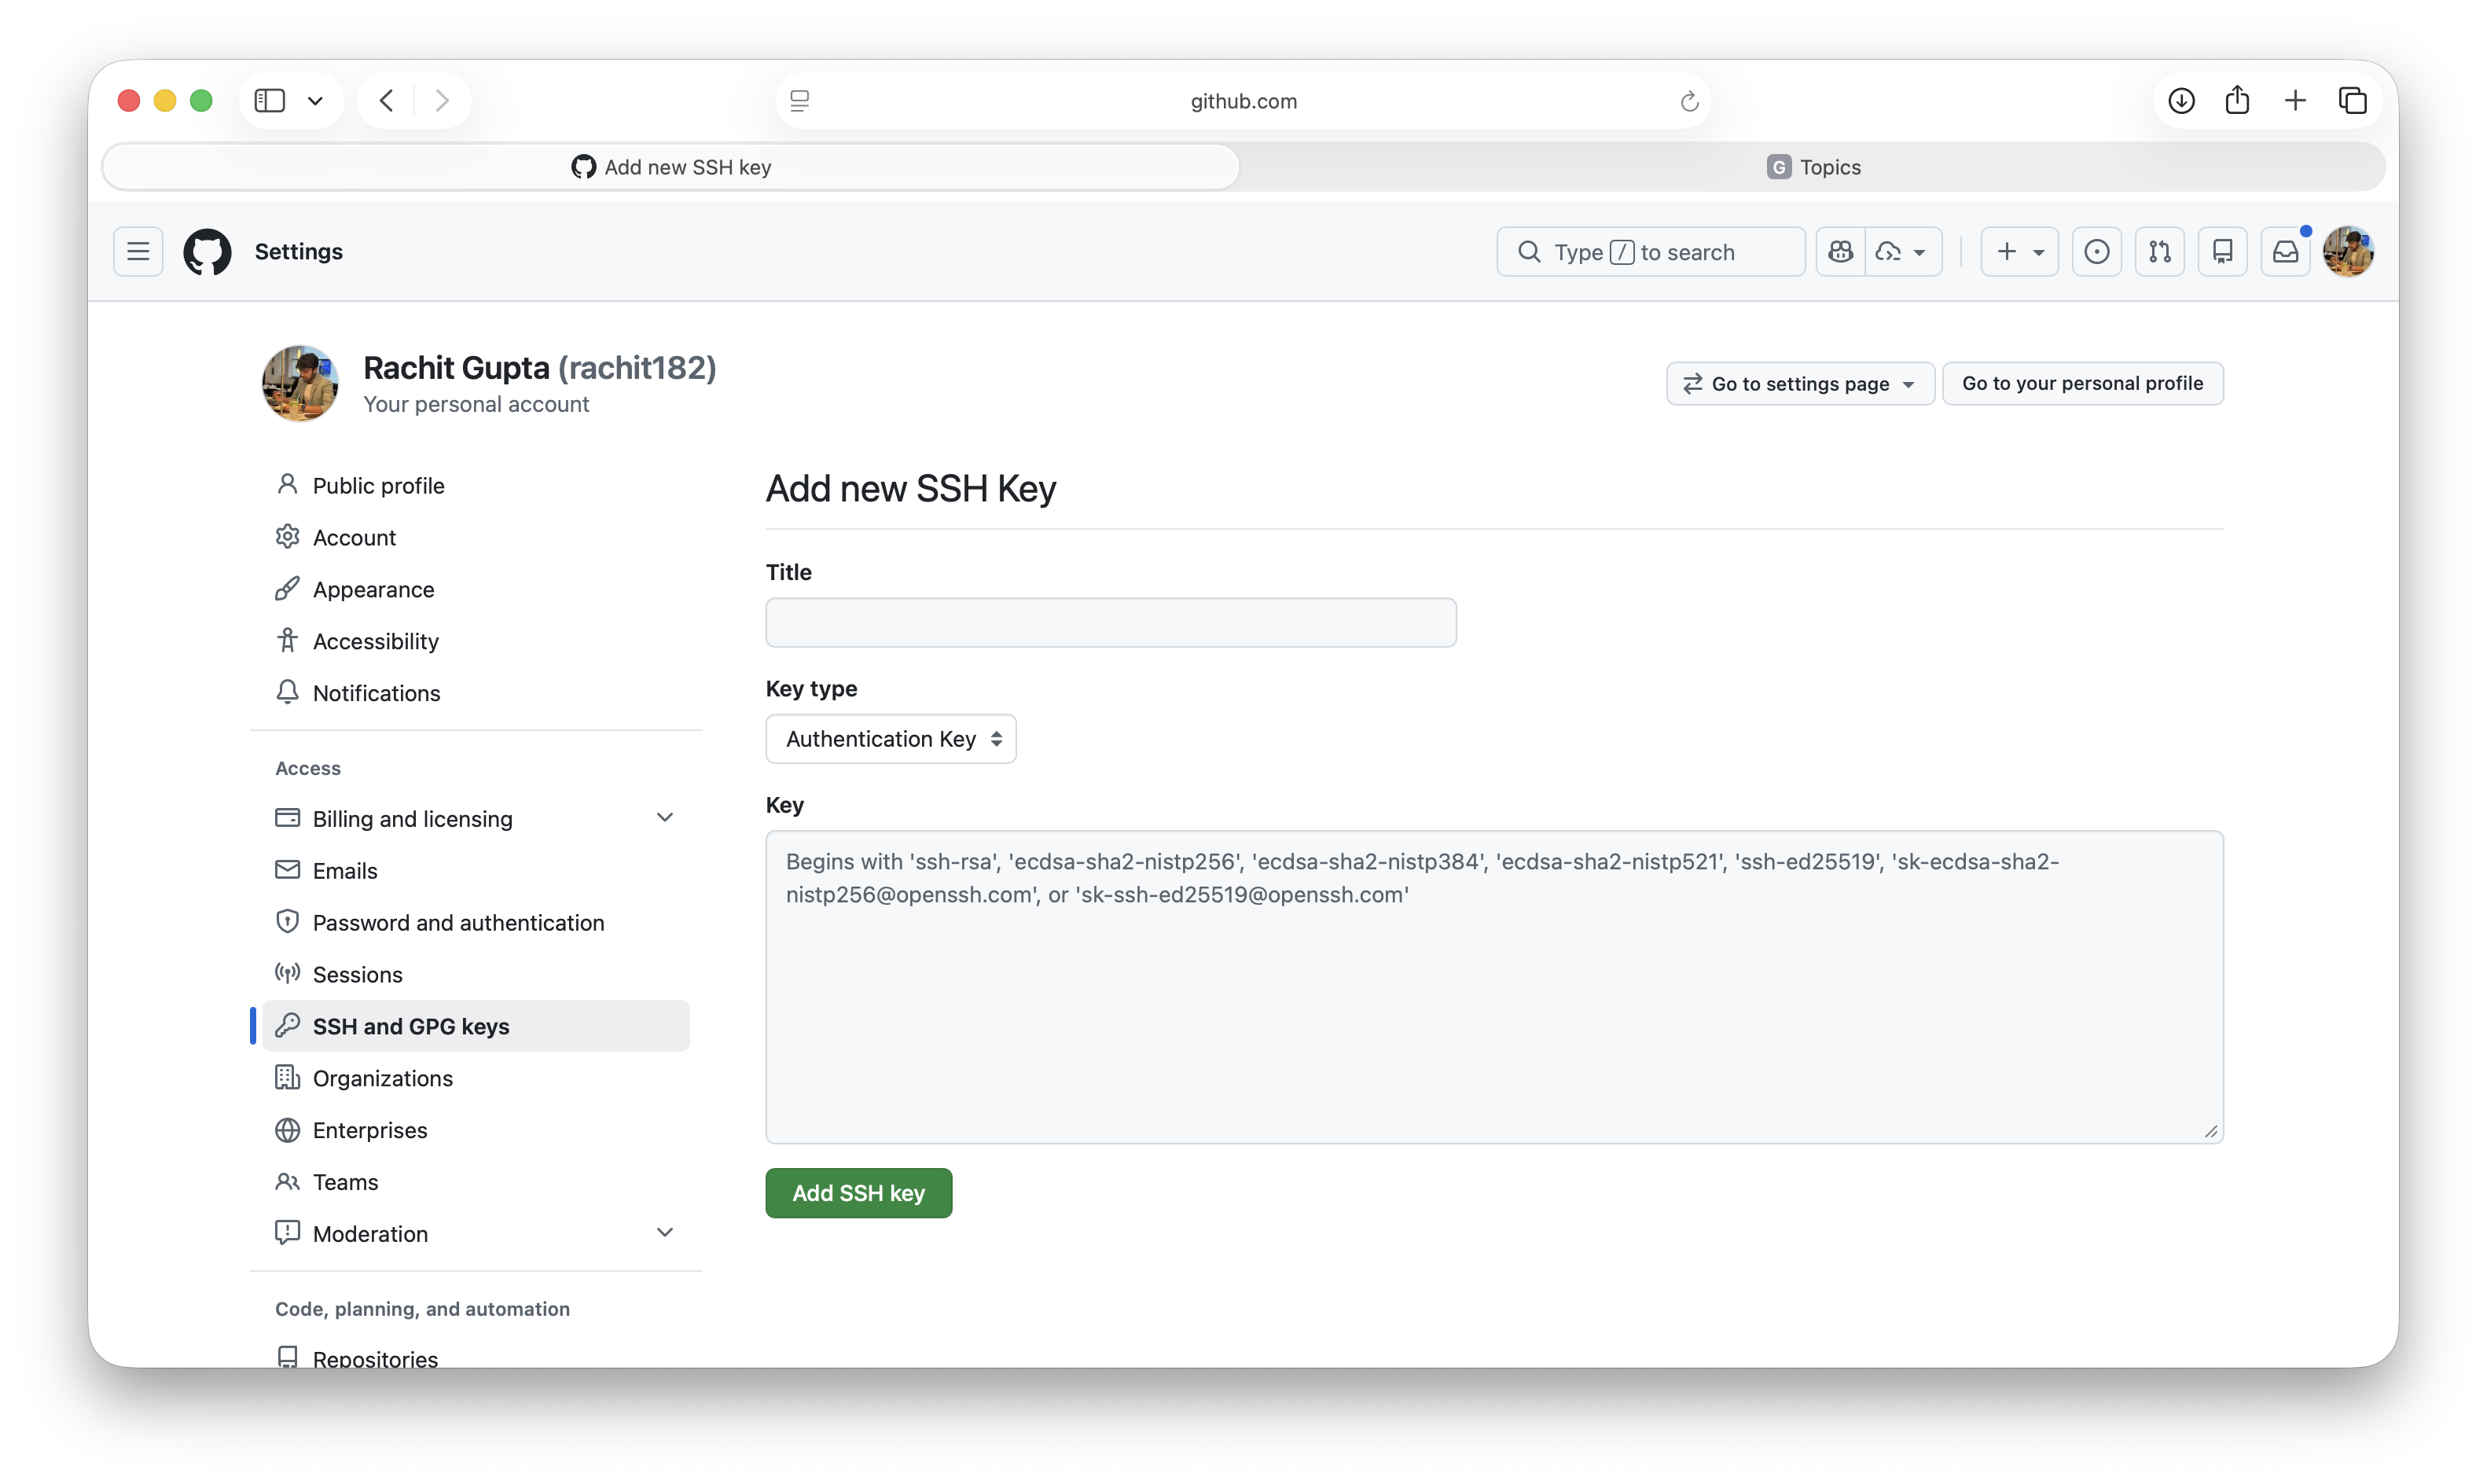Click the Issues icon in the header
The image size is (2487, 1484).
[x=2097, y=251]
